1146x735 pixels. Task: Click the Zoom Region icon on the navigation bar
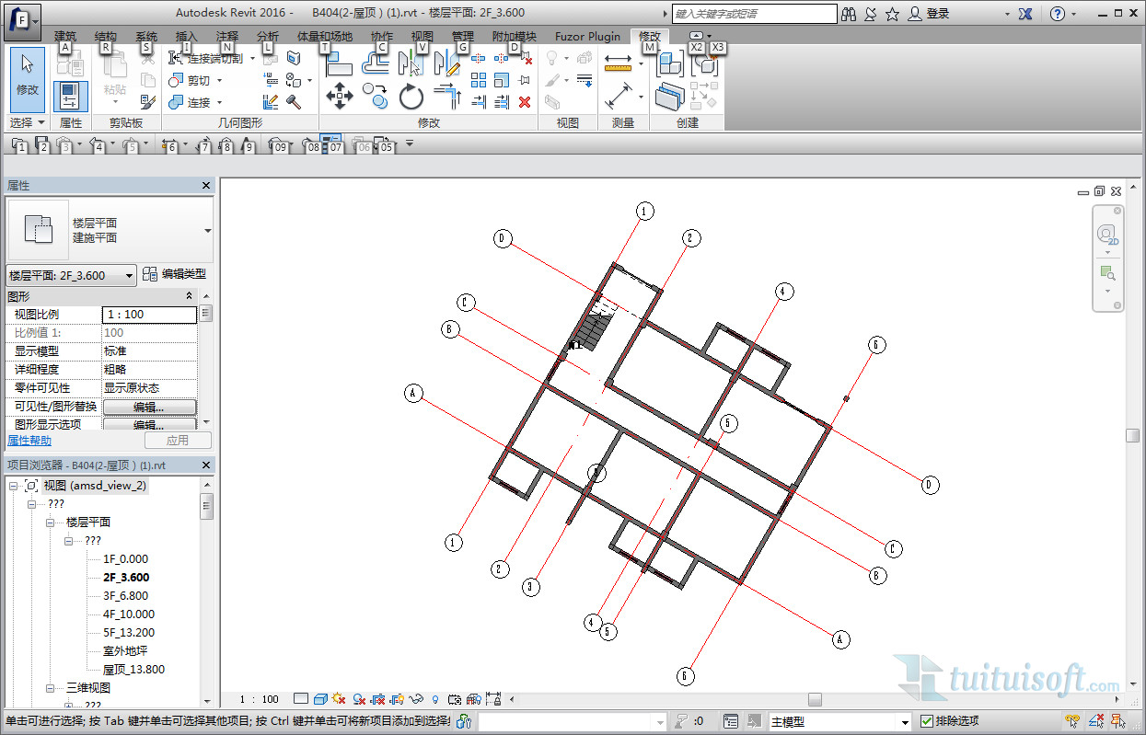coord(1107,272)
